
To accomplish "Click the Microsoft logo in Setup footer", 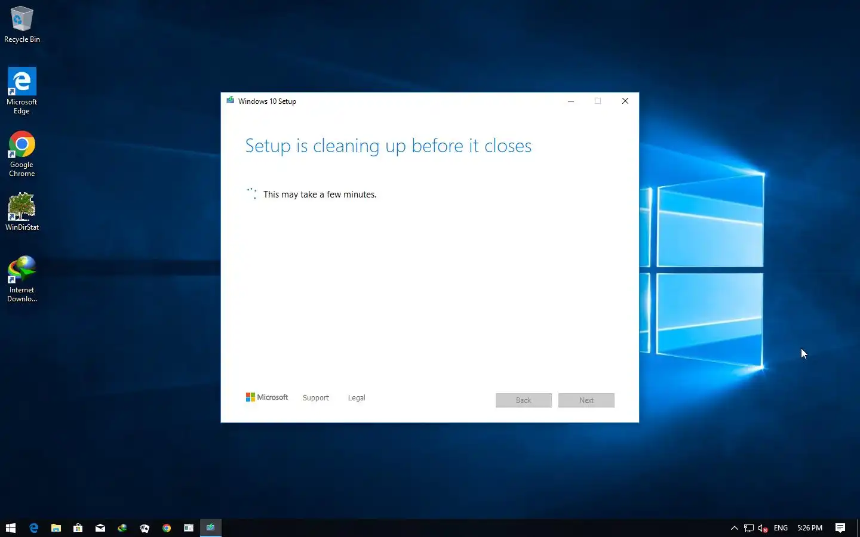I will [267, 397].
